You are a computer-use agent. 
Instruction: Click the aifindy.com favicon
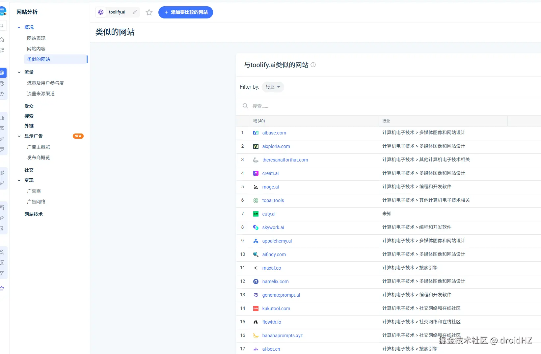(256, 254)
